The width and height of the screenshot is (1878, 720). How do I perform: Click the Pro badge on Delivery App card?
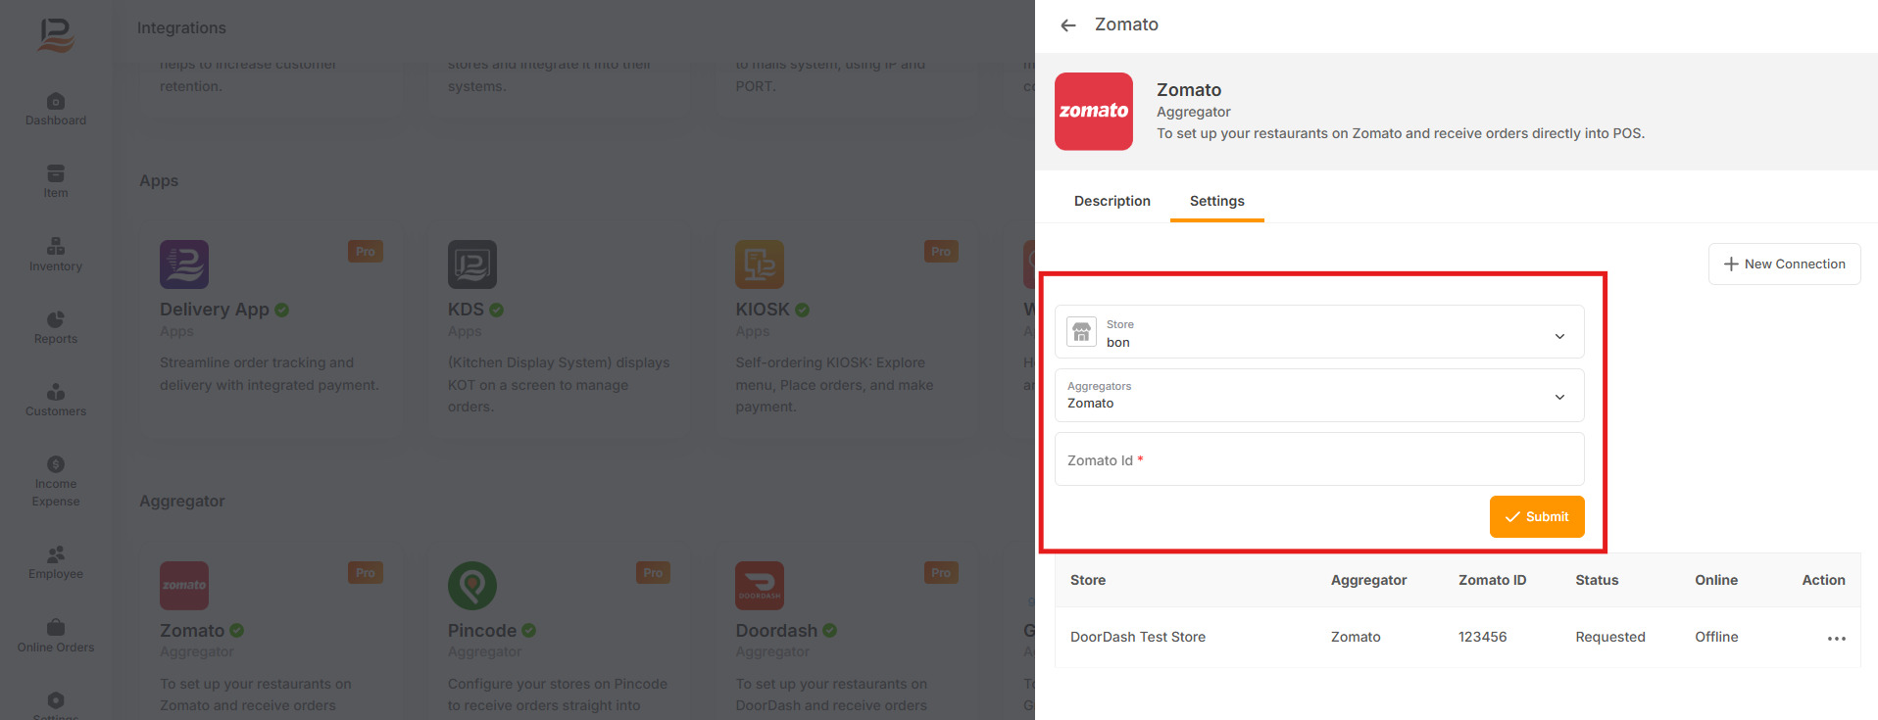tap(366, 252)
